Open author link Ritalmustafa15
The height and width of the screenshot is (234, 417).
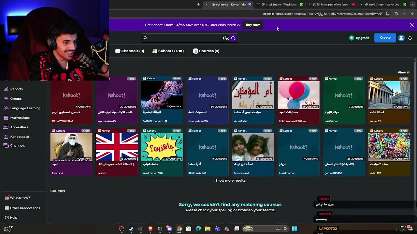(x=197, y=173)
